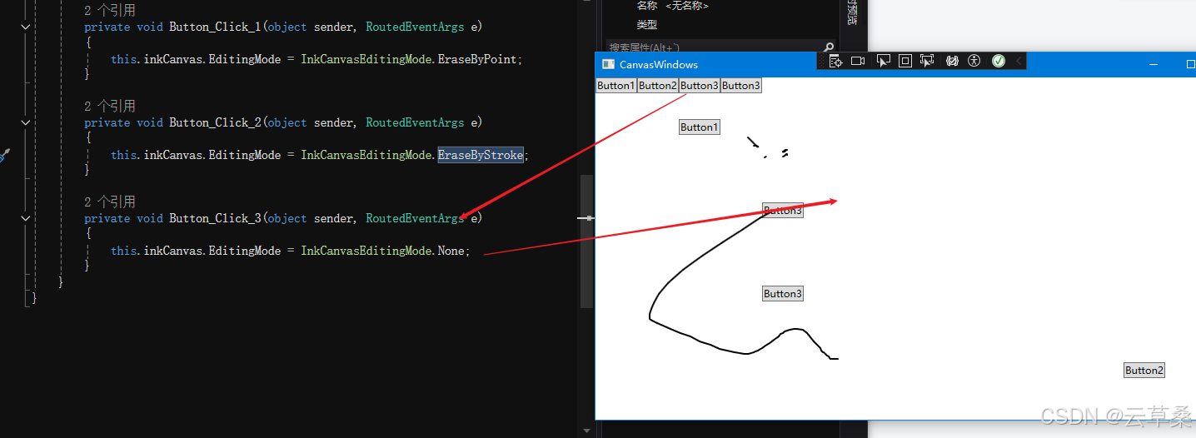Enable Track Focused Element tool
The height and width of the screenshot is (438, 1196).
click(x=927, y=61)
